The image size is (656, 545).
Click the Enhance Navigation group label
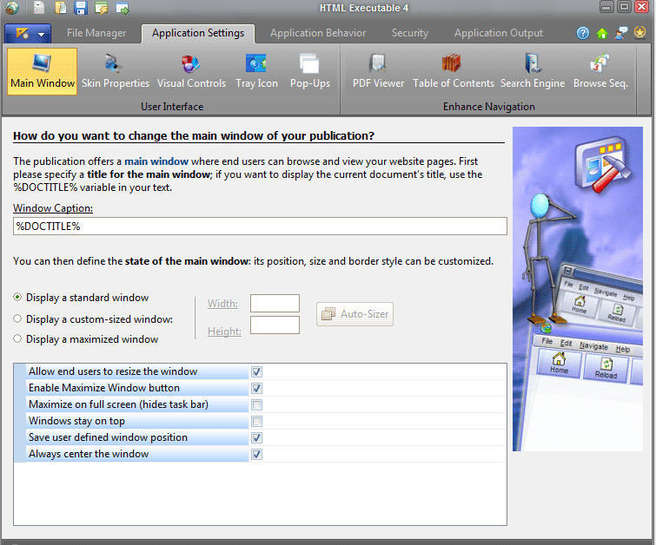pyautogui.click(x=488, y=107)
